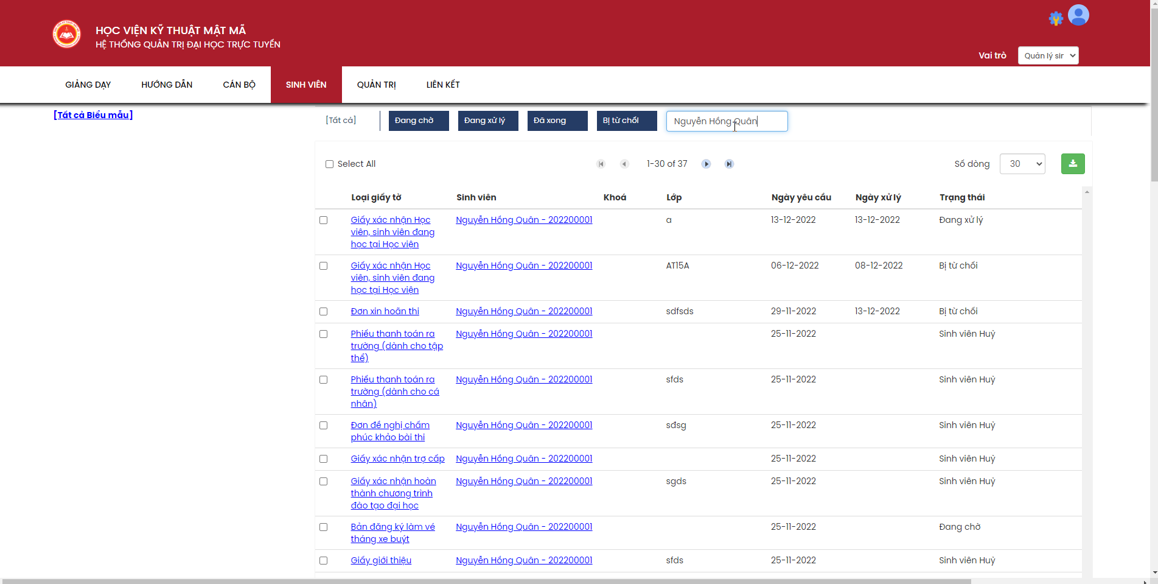1158x584 pixels.
Task: Check the Đơn đề nghị chấm phúc khảo row
Action: (x=323, y=426)
